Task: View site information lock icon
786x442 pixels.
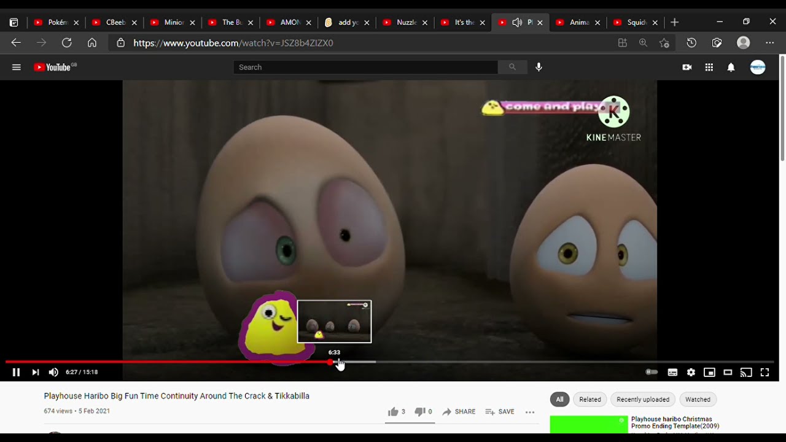Action: click(121, 43)
